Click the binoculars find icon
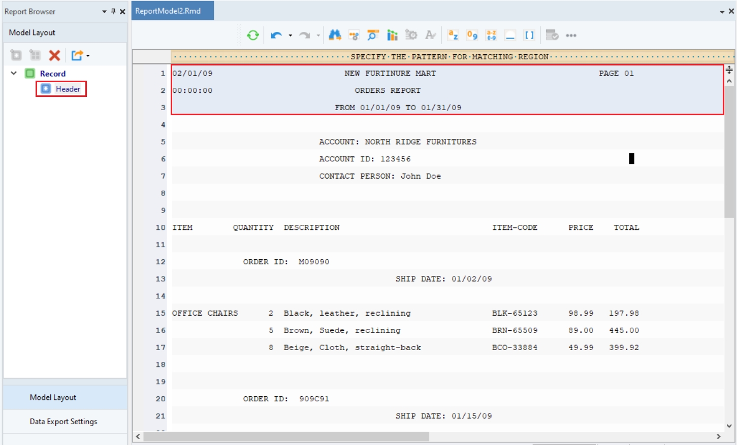Screen dimensions: 737x445 (x=335, y=35)
